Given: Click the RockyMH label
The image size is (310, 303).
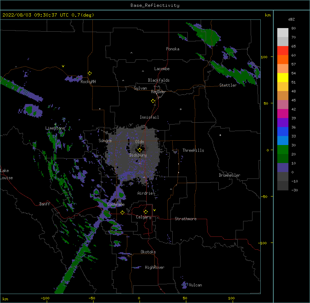Looking at the screenshot, I should [88, 82].
